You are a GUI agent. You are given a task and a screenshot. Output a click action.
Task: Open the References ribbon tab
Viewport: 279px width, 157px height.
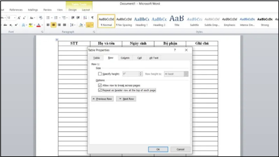(16, 10)
